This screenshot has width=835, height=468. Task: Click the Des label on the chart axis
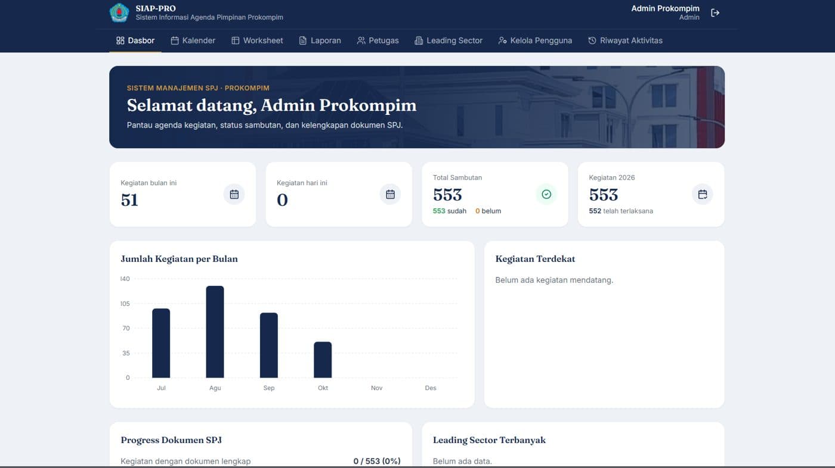click(431, 388)
